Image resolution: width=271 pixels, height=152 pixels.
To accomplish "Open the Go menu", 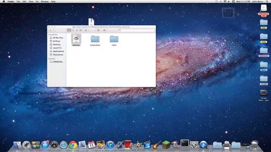I will 37,1.
